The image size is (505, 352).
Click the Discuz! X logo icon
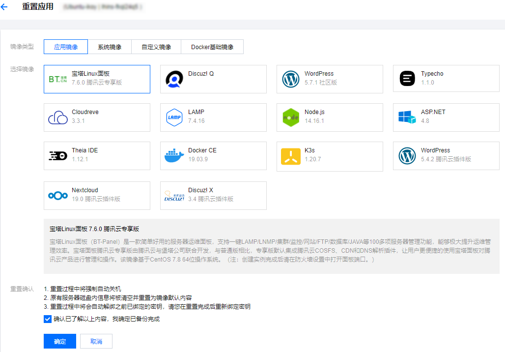(x=174, y=196)
